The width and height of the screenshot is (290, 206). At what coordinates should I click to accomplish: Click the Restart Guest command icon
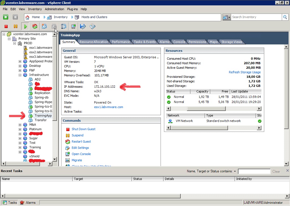coord(68,142)
